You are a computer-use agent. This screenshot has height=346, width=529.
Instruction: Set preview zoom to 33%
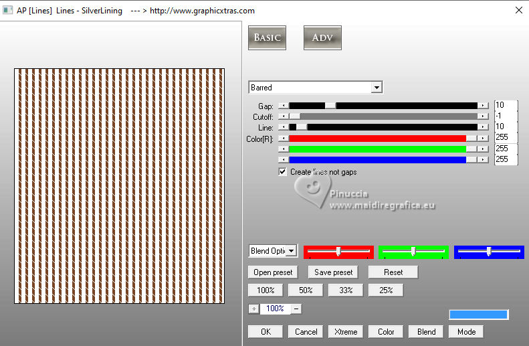point(346,290)
